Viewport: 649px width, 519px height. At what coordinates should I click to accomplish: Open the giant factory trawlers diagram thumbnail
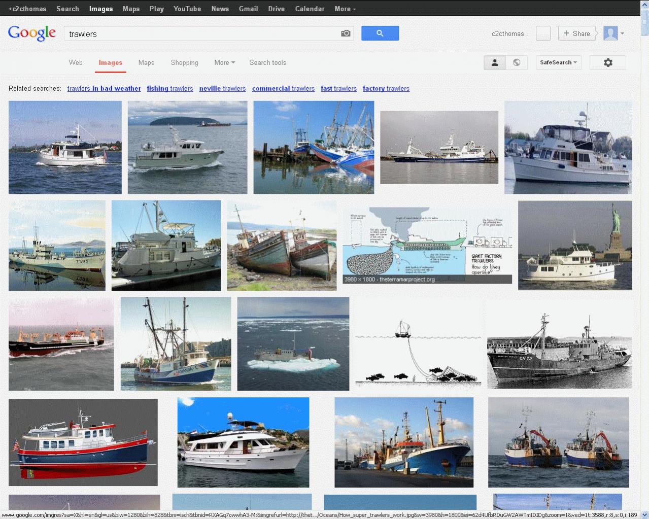coord(427,245)
